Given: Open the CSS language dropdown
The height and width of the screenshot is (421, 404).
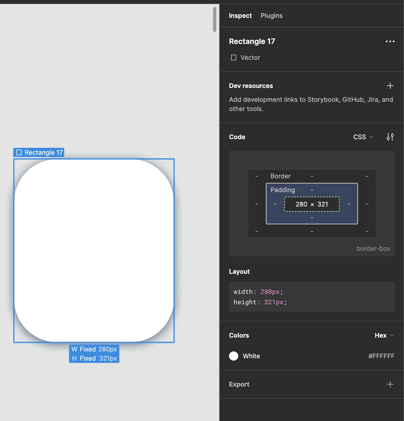Looking at the screenshot, I should click(x=363, y=137).
